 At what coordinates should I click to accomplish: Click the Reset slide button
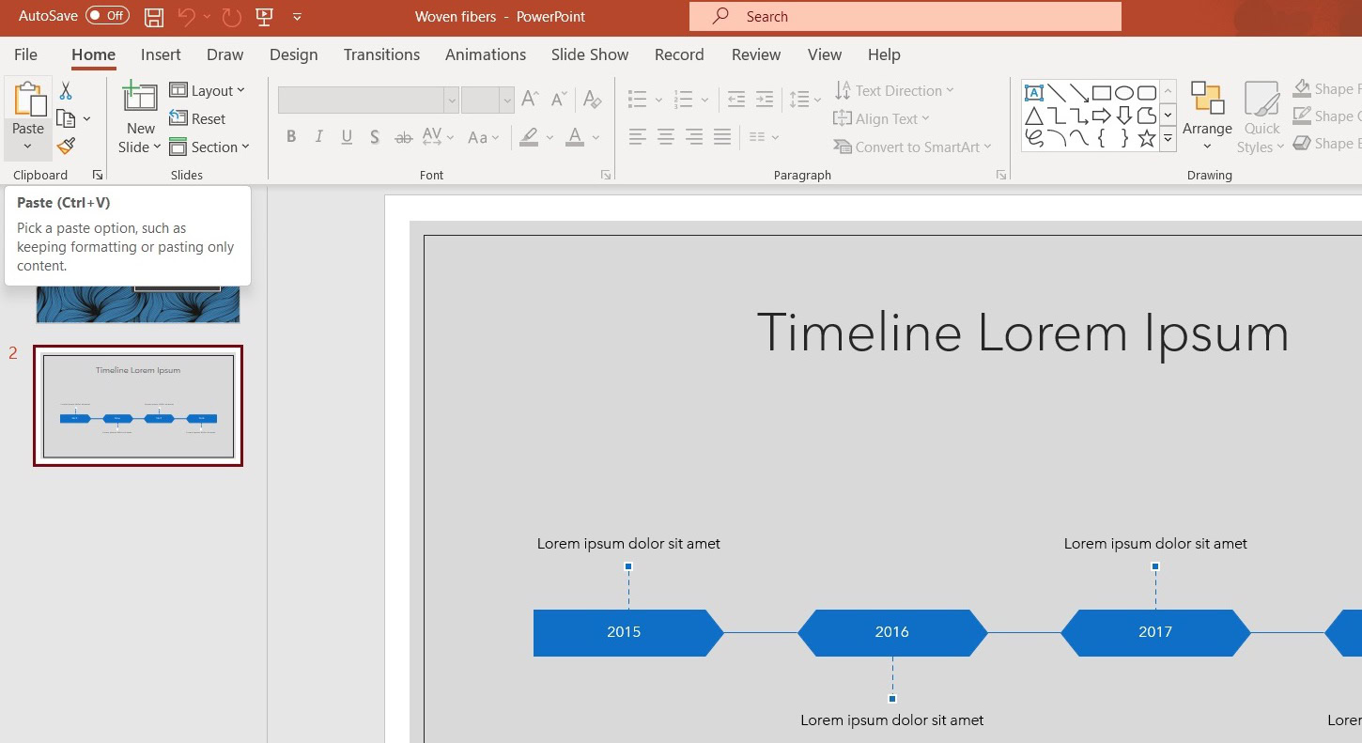pyautogui.click(x=198, y=118)
